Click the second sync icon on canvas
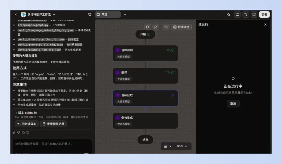 pos(156,27)
